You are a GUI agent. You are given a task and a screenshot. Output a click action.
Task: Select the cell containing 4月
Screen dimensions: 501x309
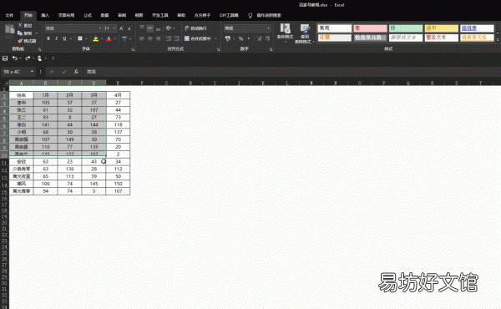coord(118,95)
